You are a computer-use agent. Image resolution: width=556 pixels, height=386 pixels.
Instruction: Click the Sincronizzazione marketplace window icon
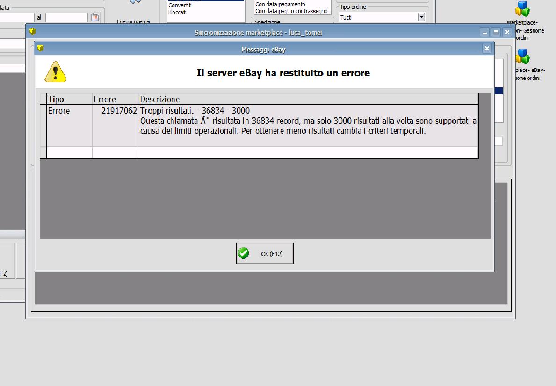pos(33,31)
